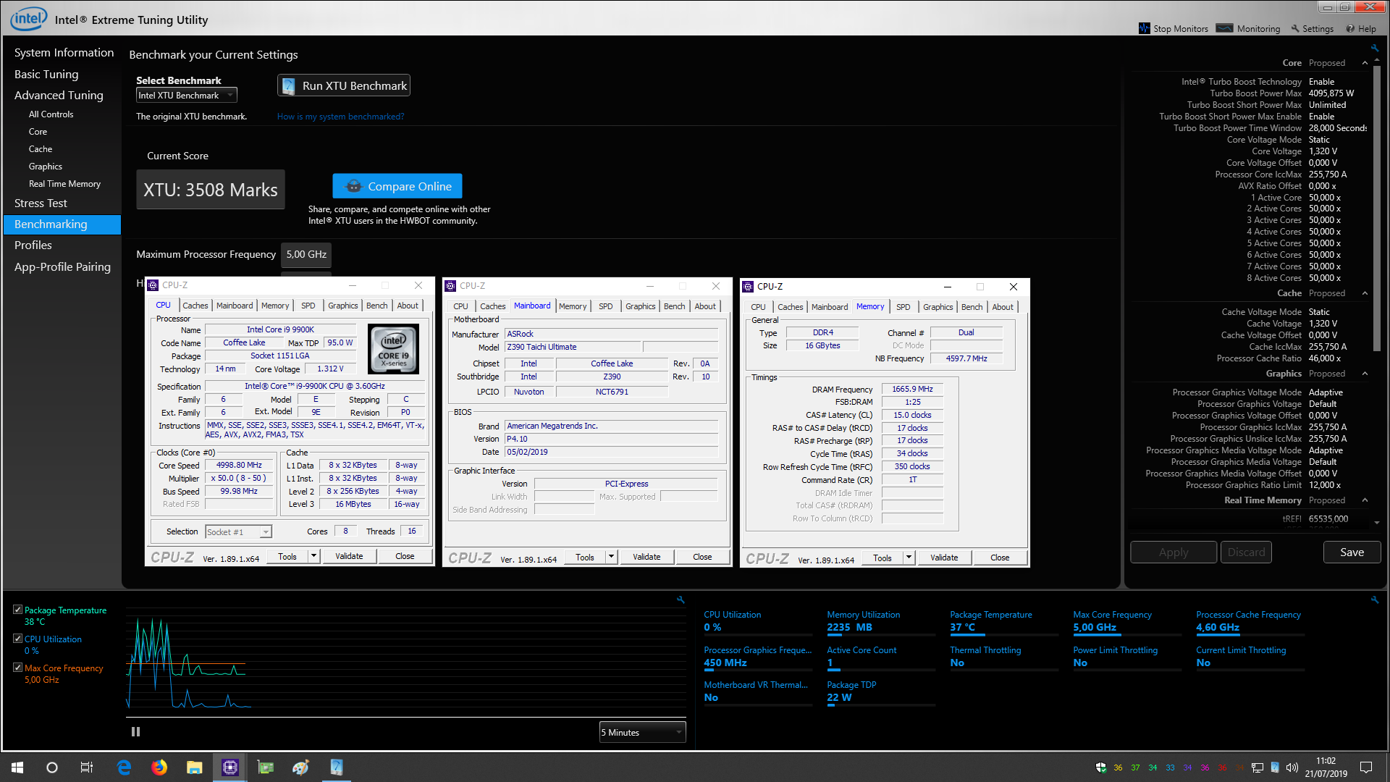
Task: Open the Select Benchmark dropdown
Action: coord(187,95)
